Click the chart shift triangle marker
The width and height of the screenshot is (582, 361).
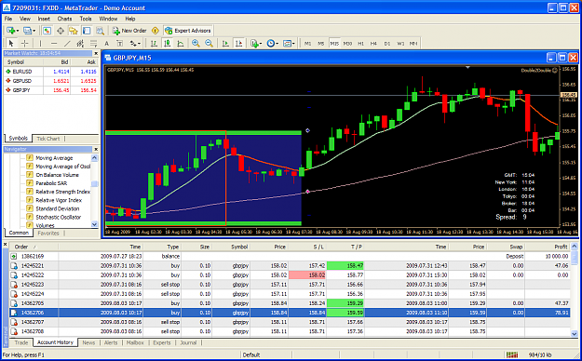467,68
